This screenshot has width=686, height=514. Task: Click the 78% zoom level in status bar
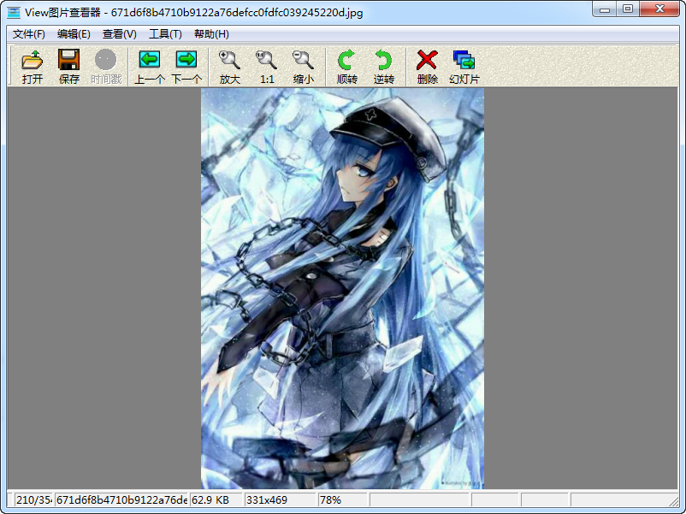pyautogui.click(x=342, y=499)
